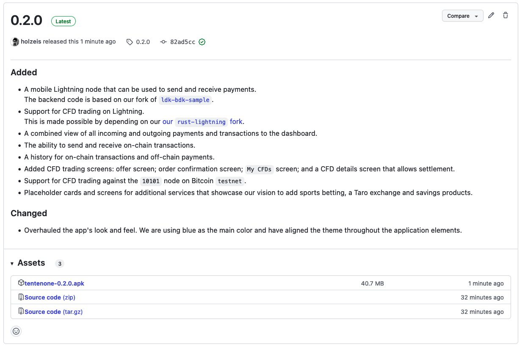
Task: Open the rust-lightning fork link
Action: pyautogui.click(x=201, y=122)
